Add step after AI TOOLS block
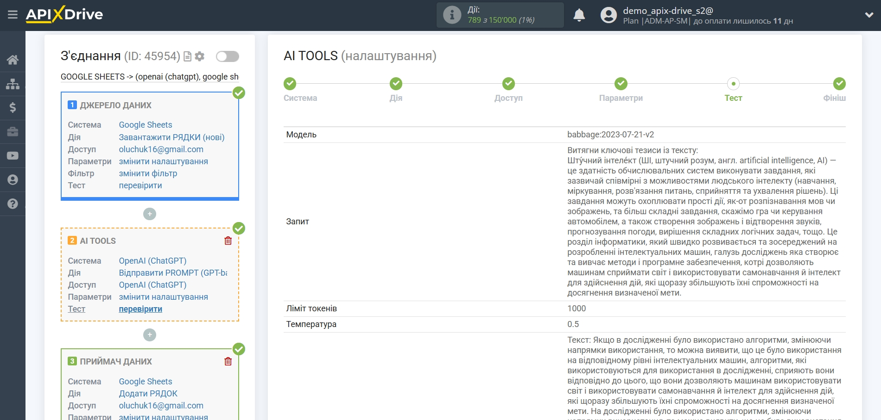The height and width of the screenshot is (420, 881). pyautogui.click(x=150, y=335)
